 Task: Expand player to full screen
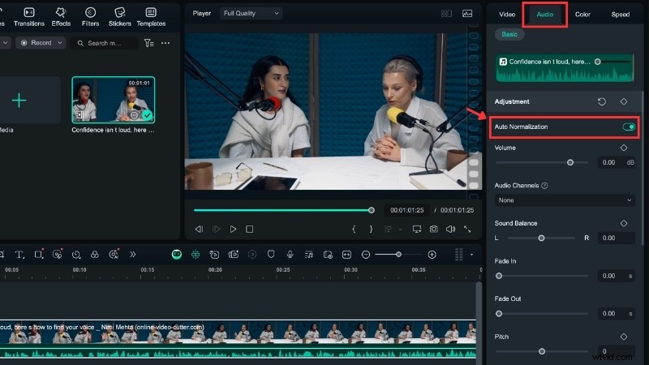coord(467,230)
